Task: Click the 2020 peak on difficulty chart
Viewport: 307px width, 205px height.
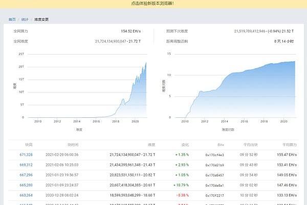Action: click(x=145, y=64)
